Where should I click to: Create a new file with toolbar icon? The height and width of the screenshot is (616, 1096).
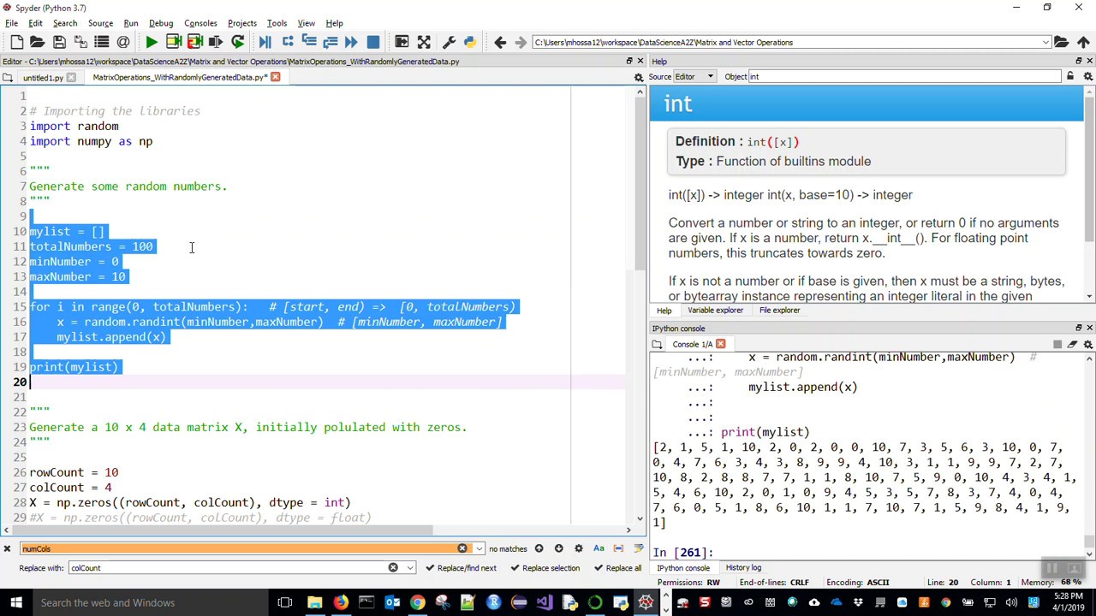pos(16,42)
